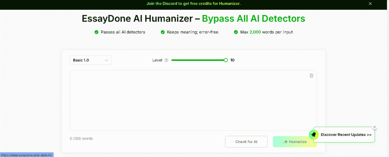389x157 pixels.
Task: Close the Discover Recent Updates popup
Action: point(375,127)
